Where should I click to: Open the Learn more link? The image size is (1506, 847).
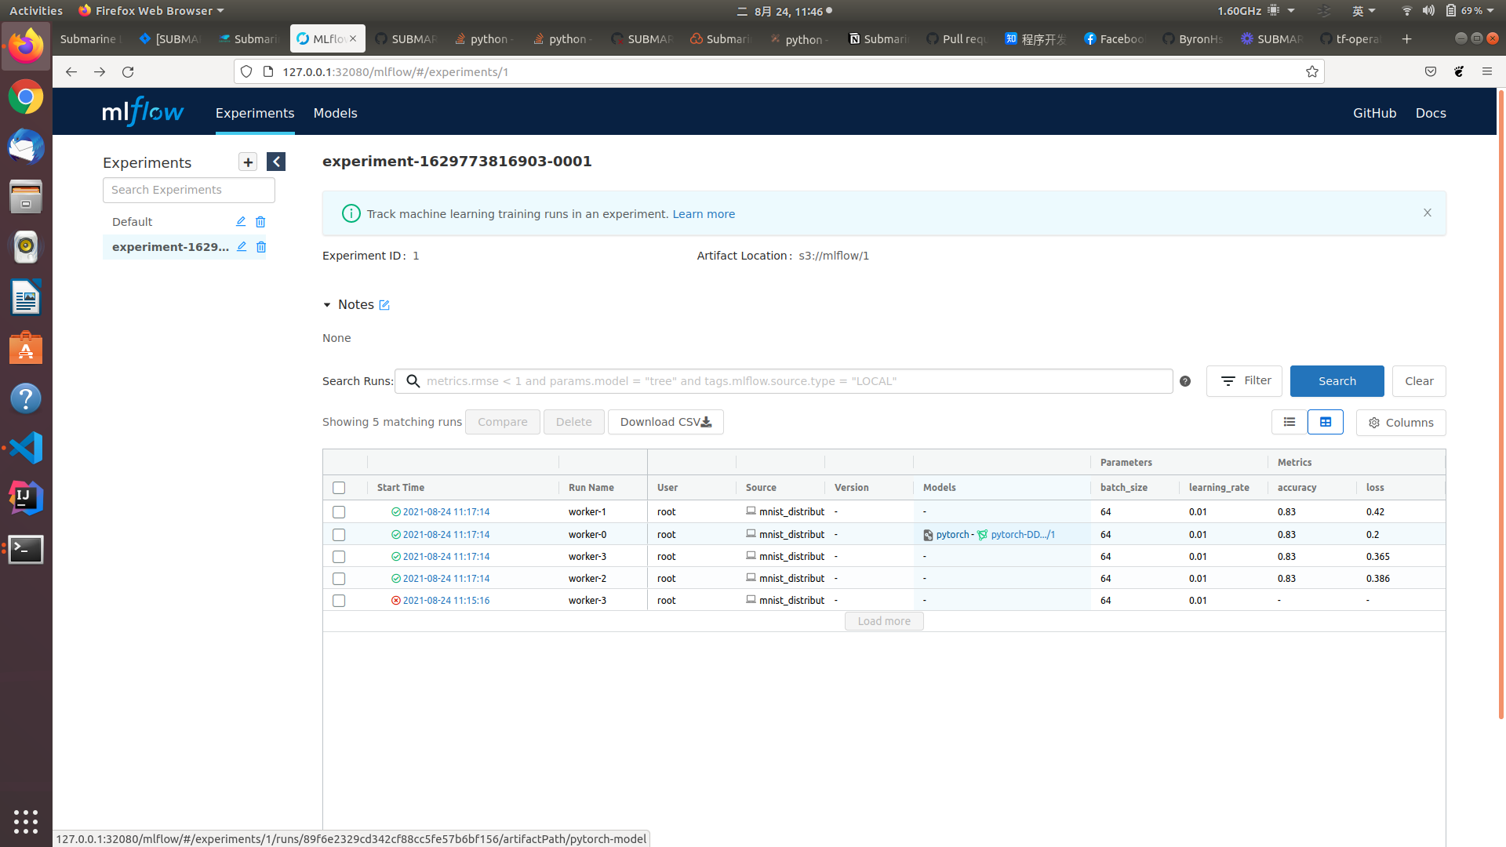pyautogui.click(x=704, y=214)
